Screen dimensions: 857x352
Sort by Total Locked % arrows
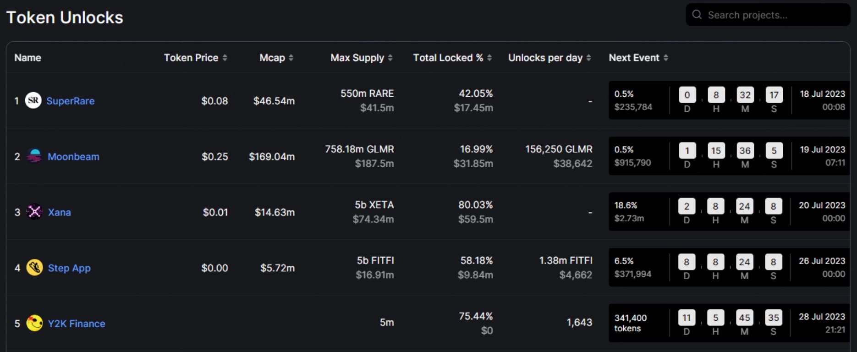[x=489, y=58]
